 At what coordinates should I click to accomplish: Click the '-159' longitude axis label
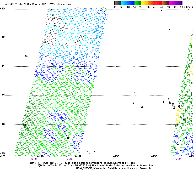78,156
